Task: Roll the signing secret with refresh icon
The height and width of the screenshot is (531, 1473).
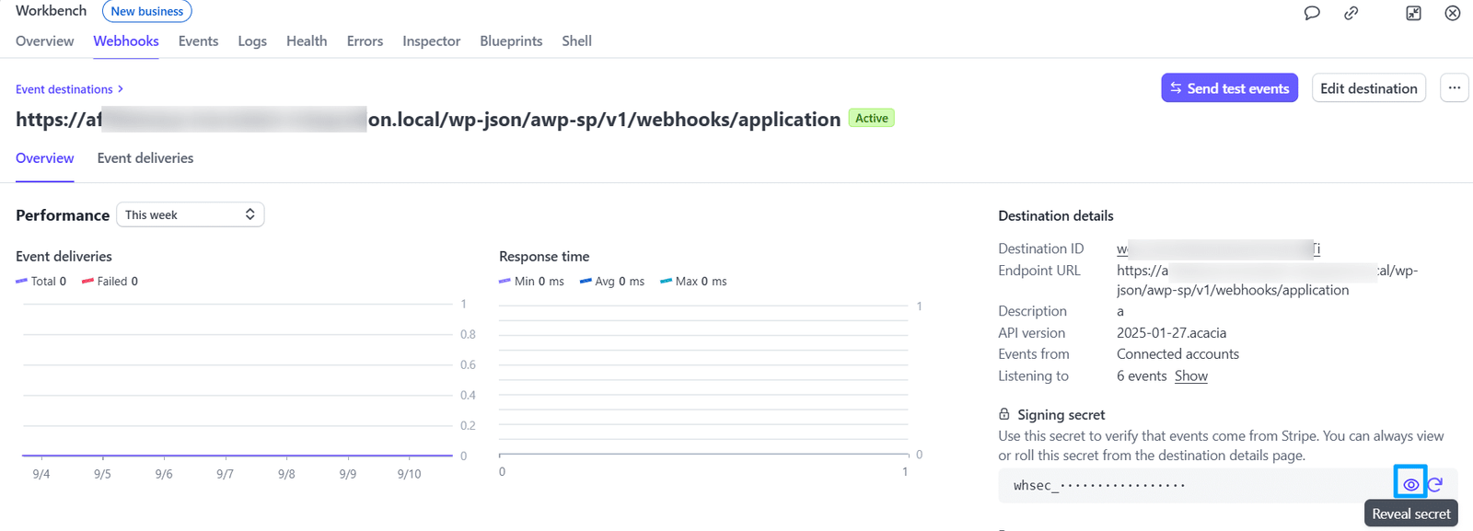Action: [1435, 484]
